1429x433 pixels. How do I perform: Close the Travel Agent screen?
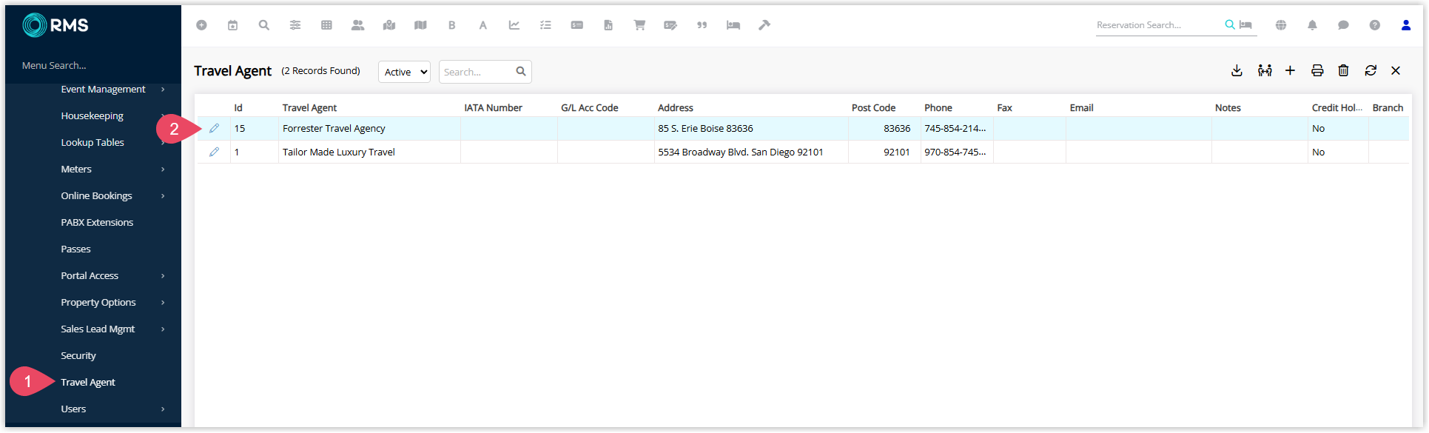[x=1396, y=70]
